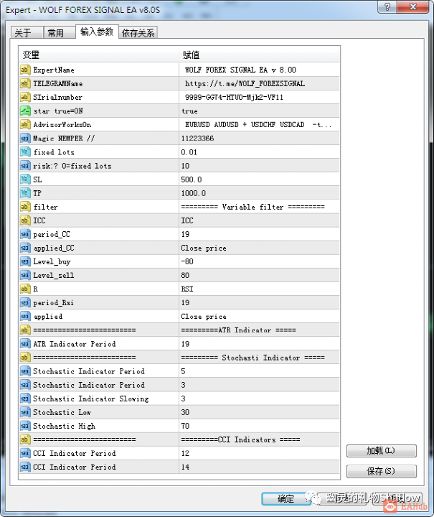The height and width of the screenshot is (517, 434).
Task: Click the 变量 column header
Action: [x=99, y=55]
